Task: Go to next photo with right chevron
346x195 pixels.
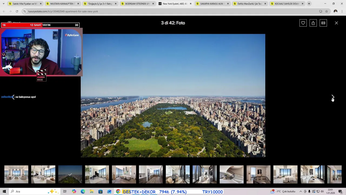Action: click(x=333, y=97)
